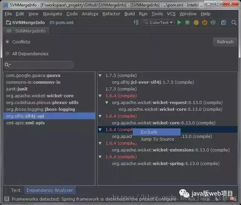Collapse the 1.6.4 node above wicket-core:6.13.0
Image resolution: width=241 pixels, height=205 pixels.
(x=100, y=116)
